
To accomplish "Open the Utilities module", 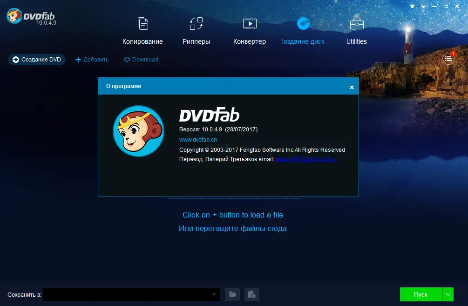I will click(356, 28).
